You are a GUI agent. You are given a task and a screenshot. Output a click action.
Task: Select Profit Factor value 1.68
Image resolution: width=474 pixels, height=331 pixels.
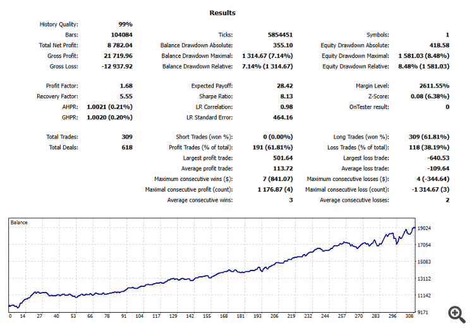(x=126, y=86)
